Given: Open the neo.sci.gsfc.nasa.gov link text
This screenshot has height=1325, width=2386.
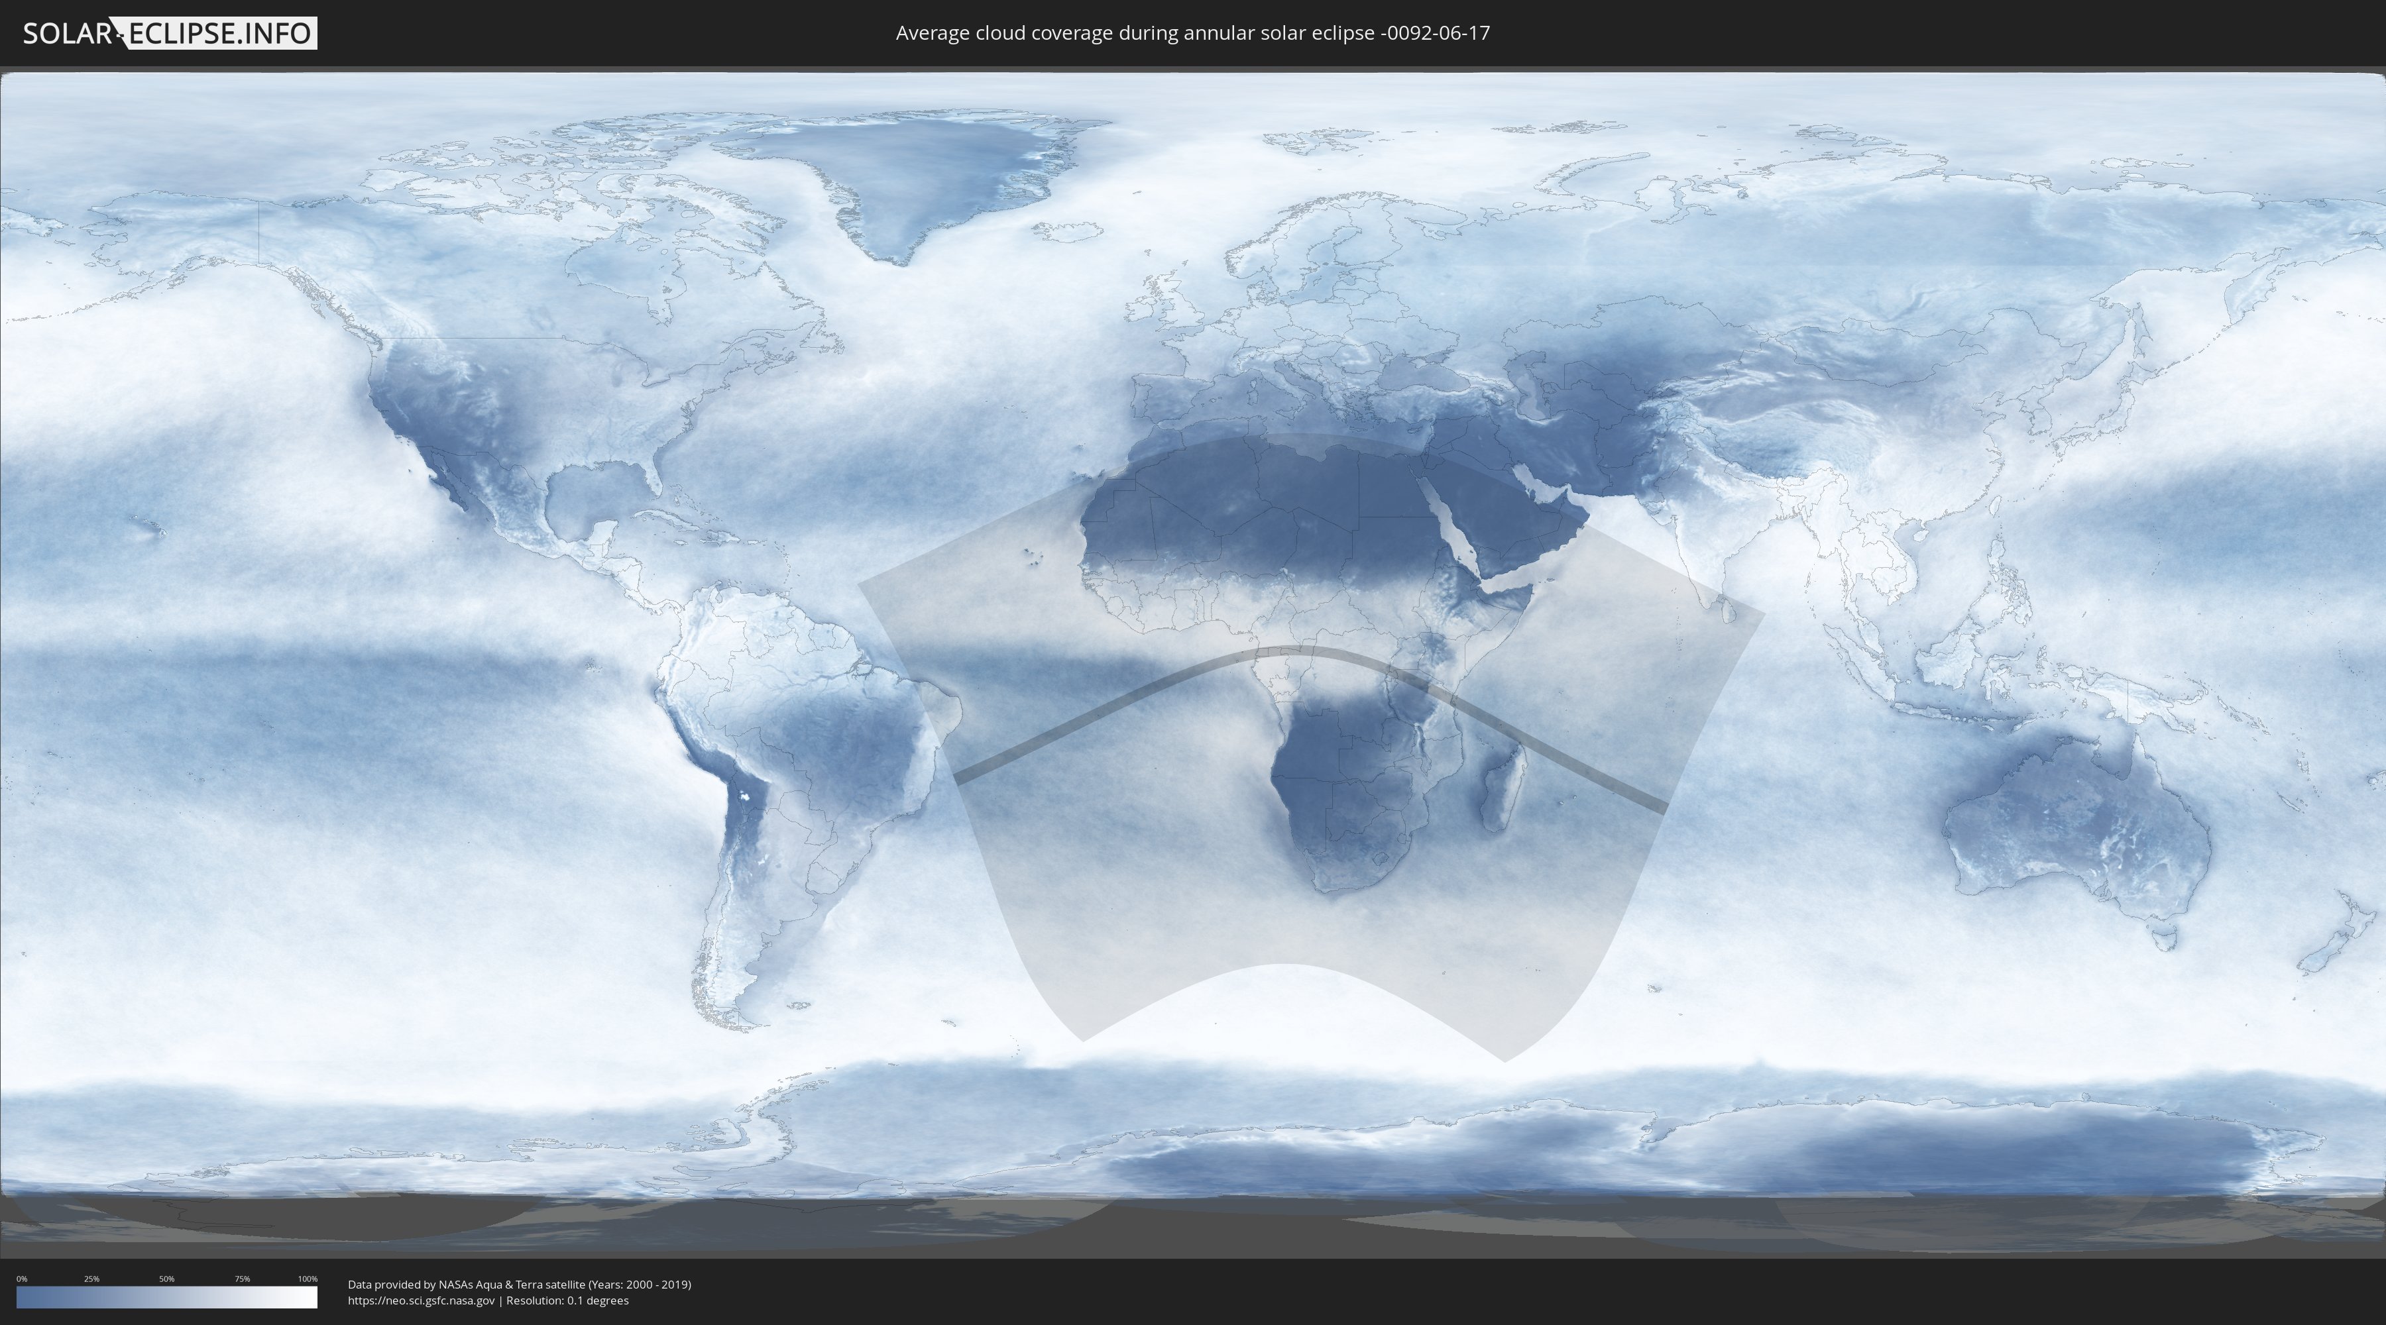Looking at the screenshot, I should (422, 1300).
